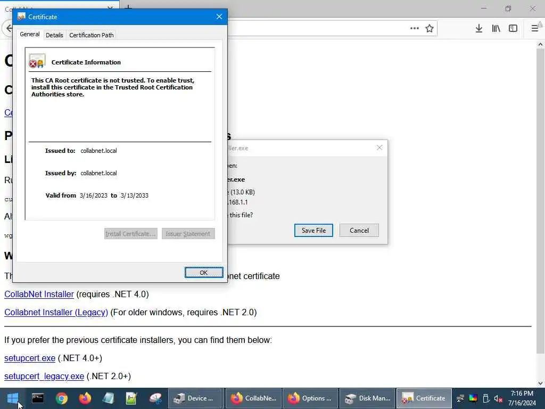Open the Firefox Library icon
This screenshot has width=545, height=409.
click(x=496, y=29)
